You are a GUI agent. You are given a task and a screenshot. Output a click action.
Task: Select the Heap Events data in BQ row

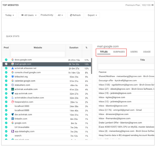tap(126, 135)
